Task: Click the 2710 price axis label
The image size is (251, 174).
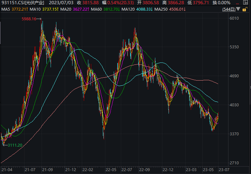Action: click(234, 163)
